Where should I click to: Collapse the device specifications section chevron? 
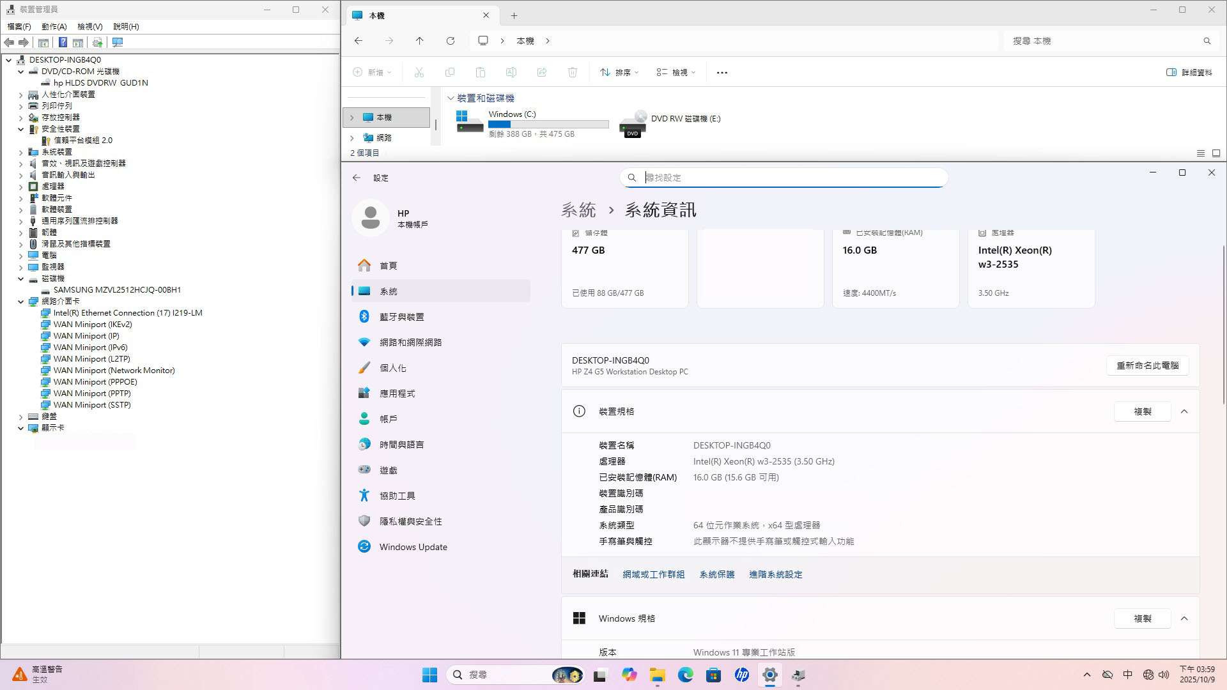pos(1184,411)
